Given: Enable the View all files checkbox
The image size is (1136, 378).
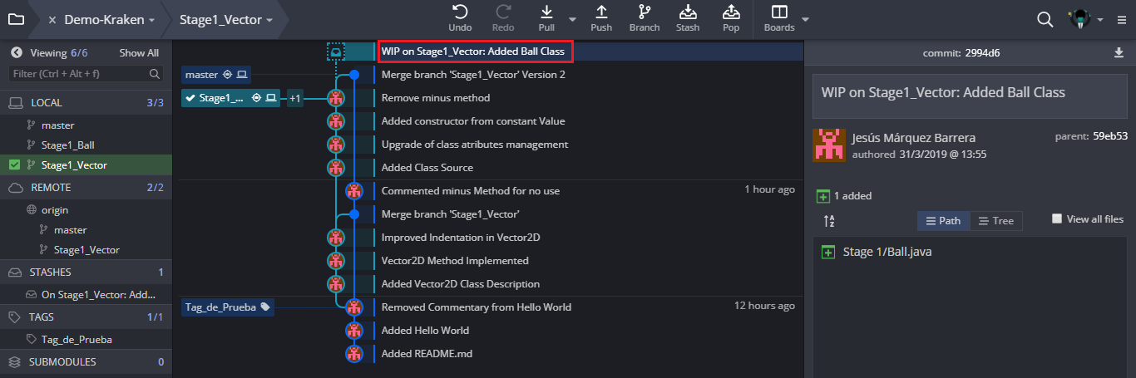Looking at the screenshot, I should (x=1057, y=219).
